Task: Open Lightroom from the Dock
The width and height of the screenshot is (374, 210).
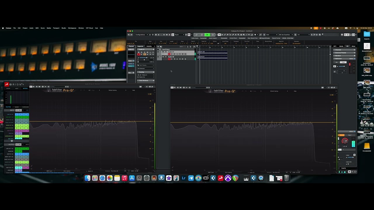Action: click(x=183, y=178)
